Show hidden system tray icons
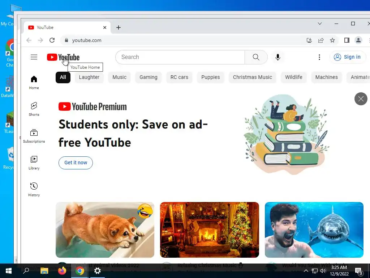370x278 pixels. 306,271
